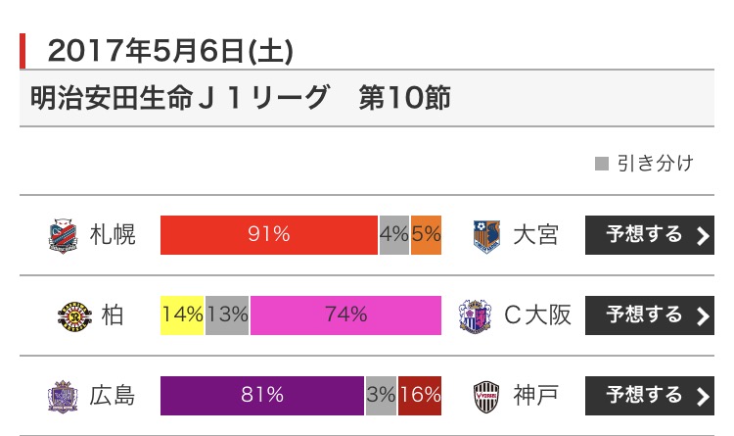Image resolution: width=734 pixels, height=436 pixels.
Task: Click the orange 5% Omiya bar
Action: 426,235
